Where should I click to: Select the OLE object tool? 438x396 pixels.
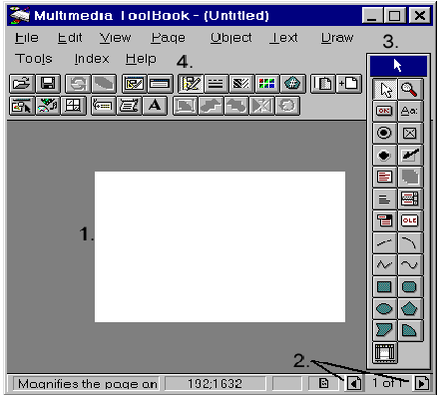[x=410, y=220]
